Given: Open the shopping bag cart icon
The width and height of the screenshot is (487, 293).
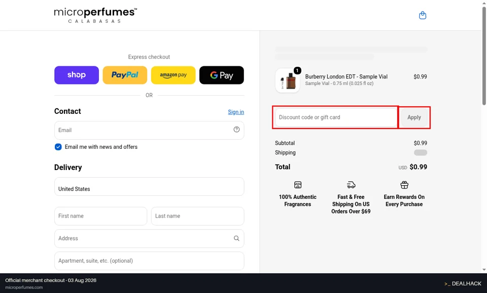Looking at the screenshot, I should click(x=423, y=15).
